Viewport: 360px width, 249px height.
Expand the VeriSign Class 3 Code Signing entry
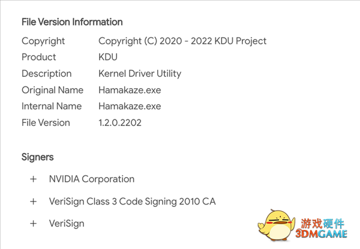pyautogui.click(x=33, y=202)
